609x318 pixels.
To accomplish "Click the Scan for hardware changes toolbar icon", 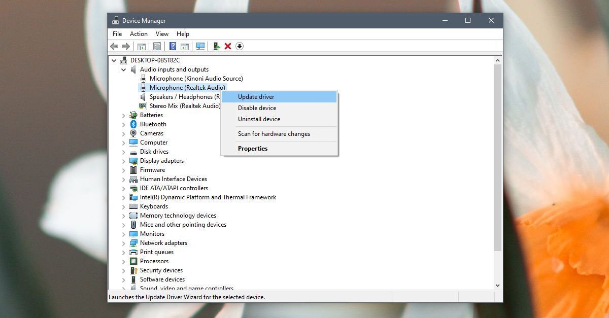I will [201, 46].
